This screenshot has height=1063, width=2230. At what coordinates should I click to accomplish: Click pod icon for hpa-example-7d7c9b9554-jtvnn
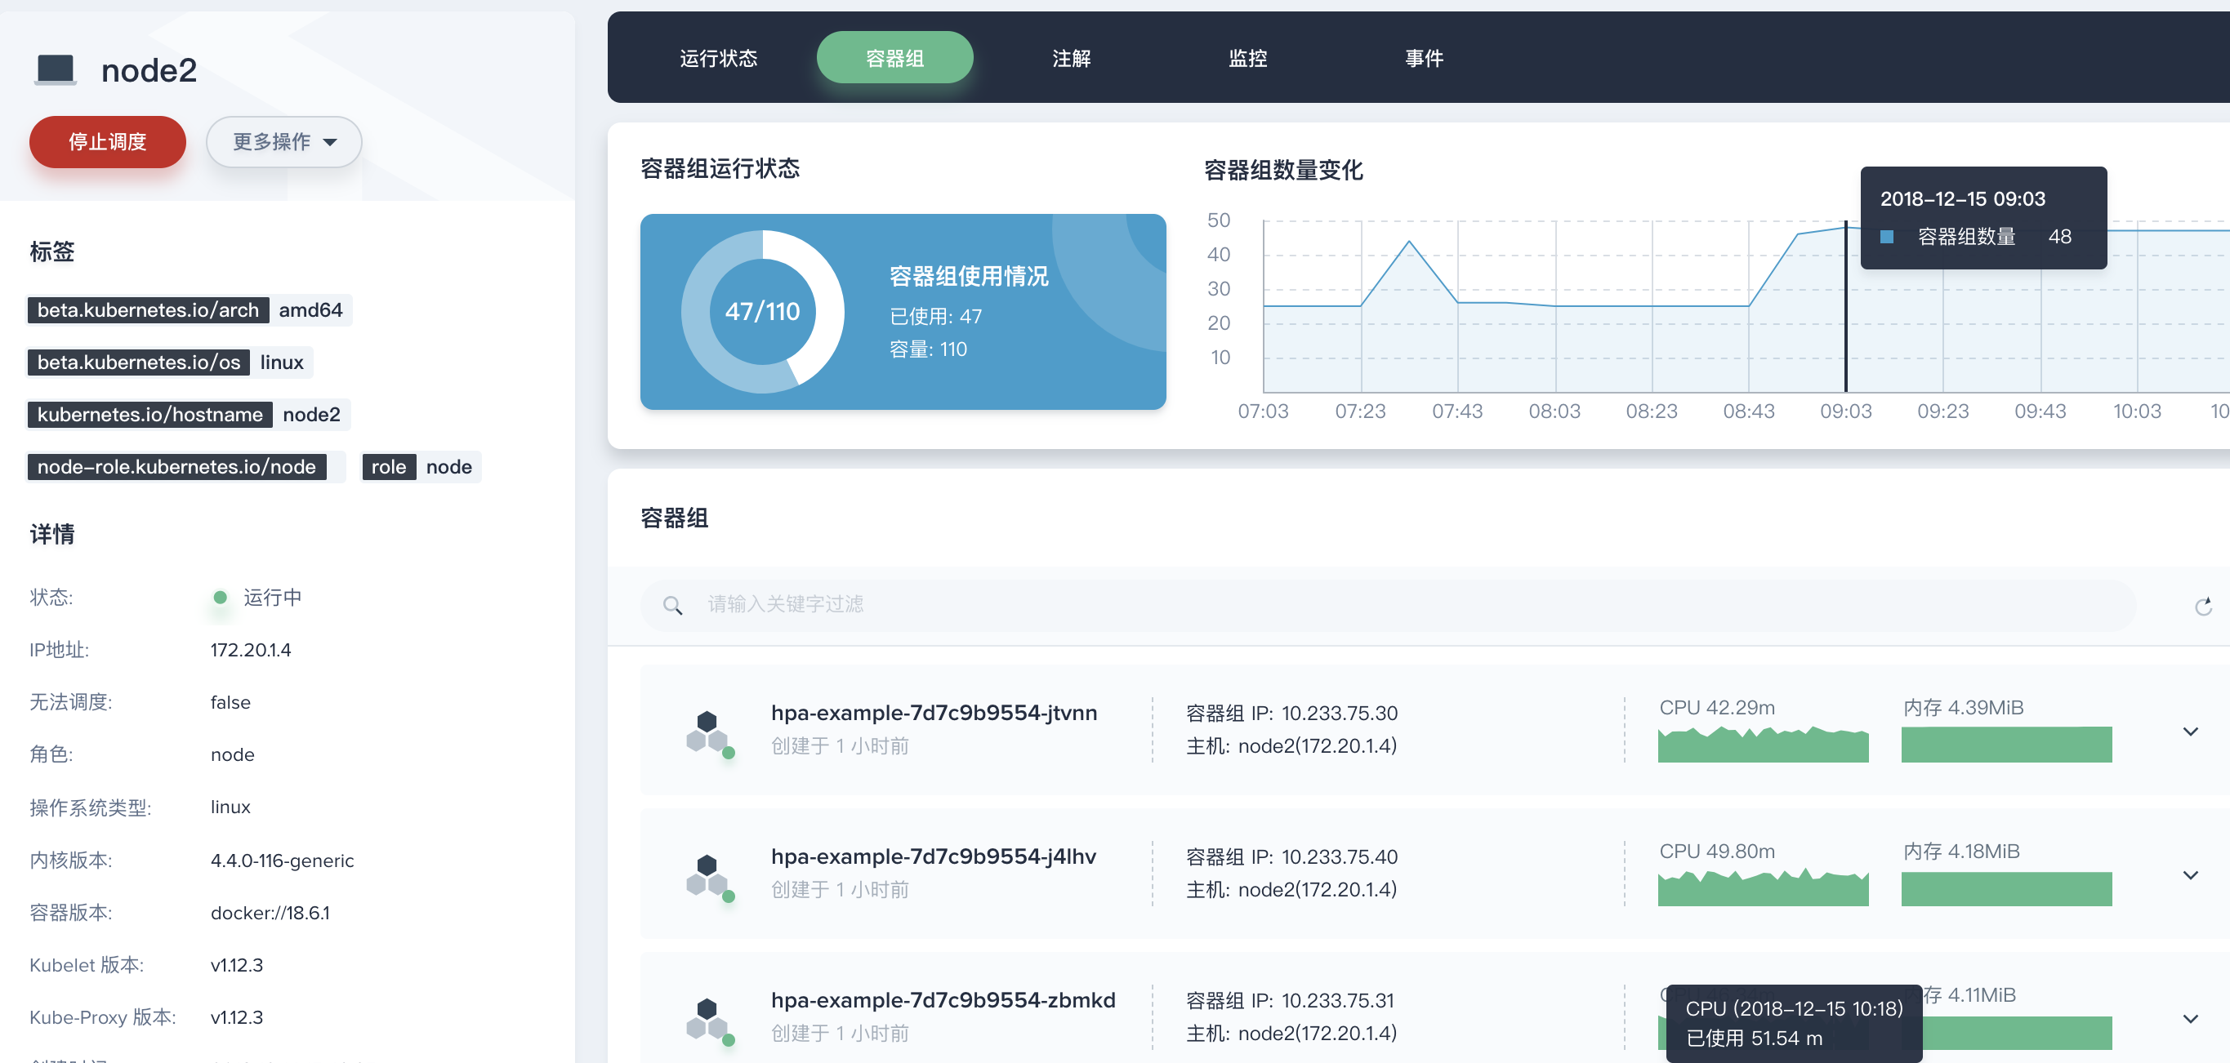[709, 733]
